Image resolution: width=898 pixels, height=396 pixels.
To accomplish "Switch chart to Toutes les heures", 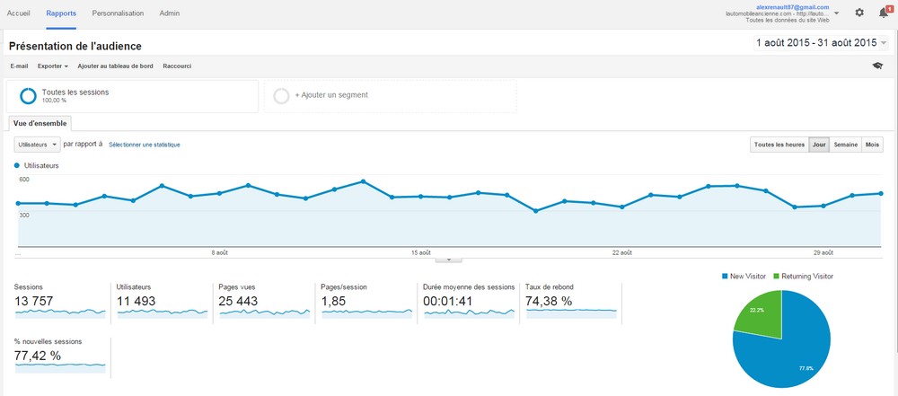I will (779, 145).
